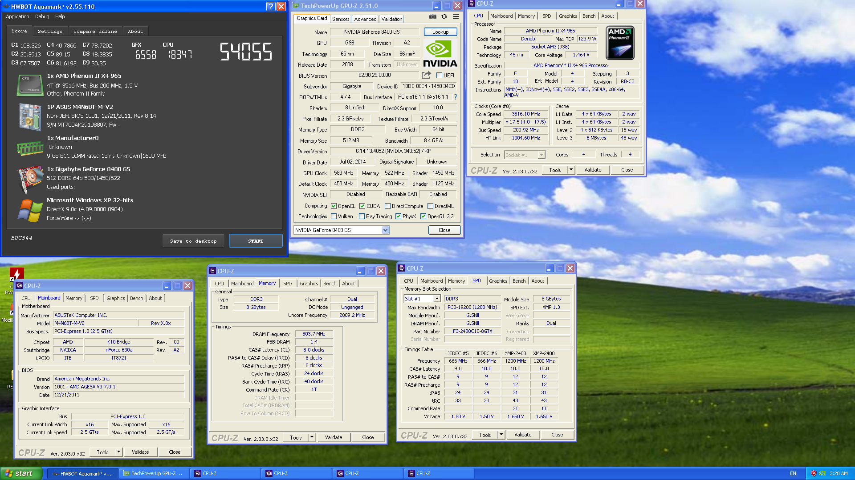This screenshot has width=855, height=480.
Task: Click the CPU-Z Mainboard window title icon
Action: coord(19,286)
